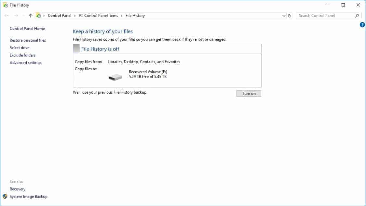Click the System Image Backup shield icon
The image size is (366, 206).
(5, 197)
